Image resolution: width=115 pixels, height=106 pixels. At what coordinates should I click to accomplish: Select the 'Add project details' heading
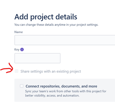pos(46,17)
